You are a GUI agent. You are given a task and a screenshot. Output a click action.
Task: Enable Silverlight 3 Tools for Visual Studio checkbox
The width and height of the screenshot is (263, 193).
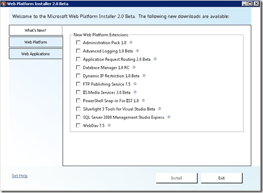point(78,109)
